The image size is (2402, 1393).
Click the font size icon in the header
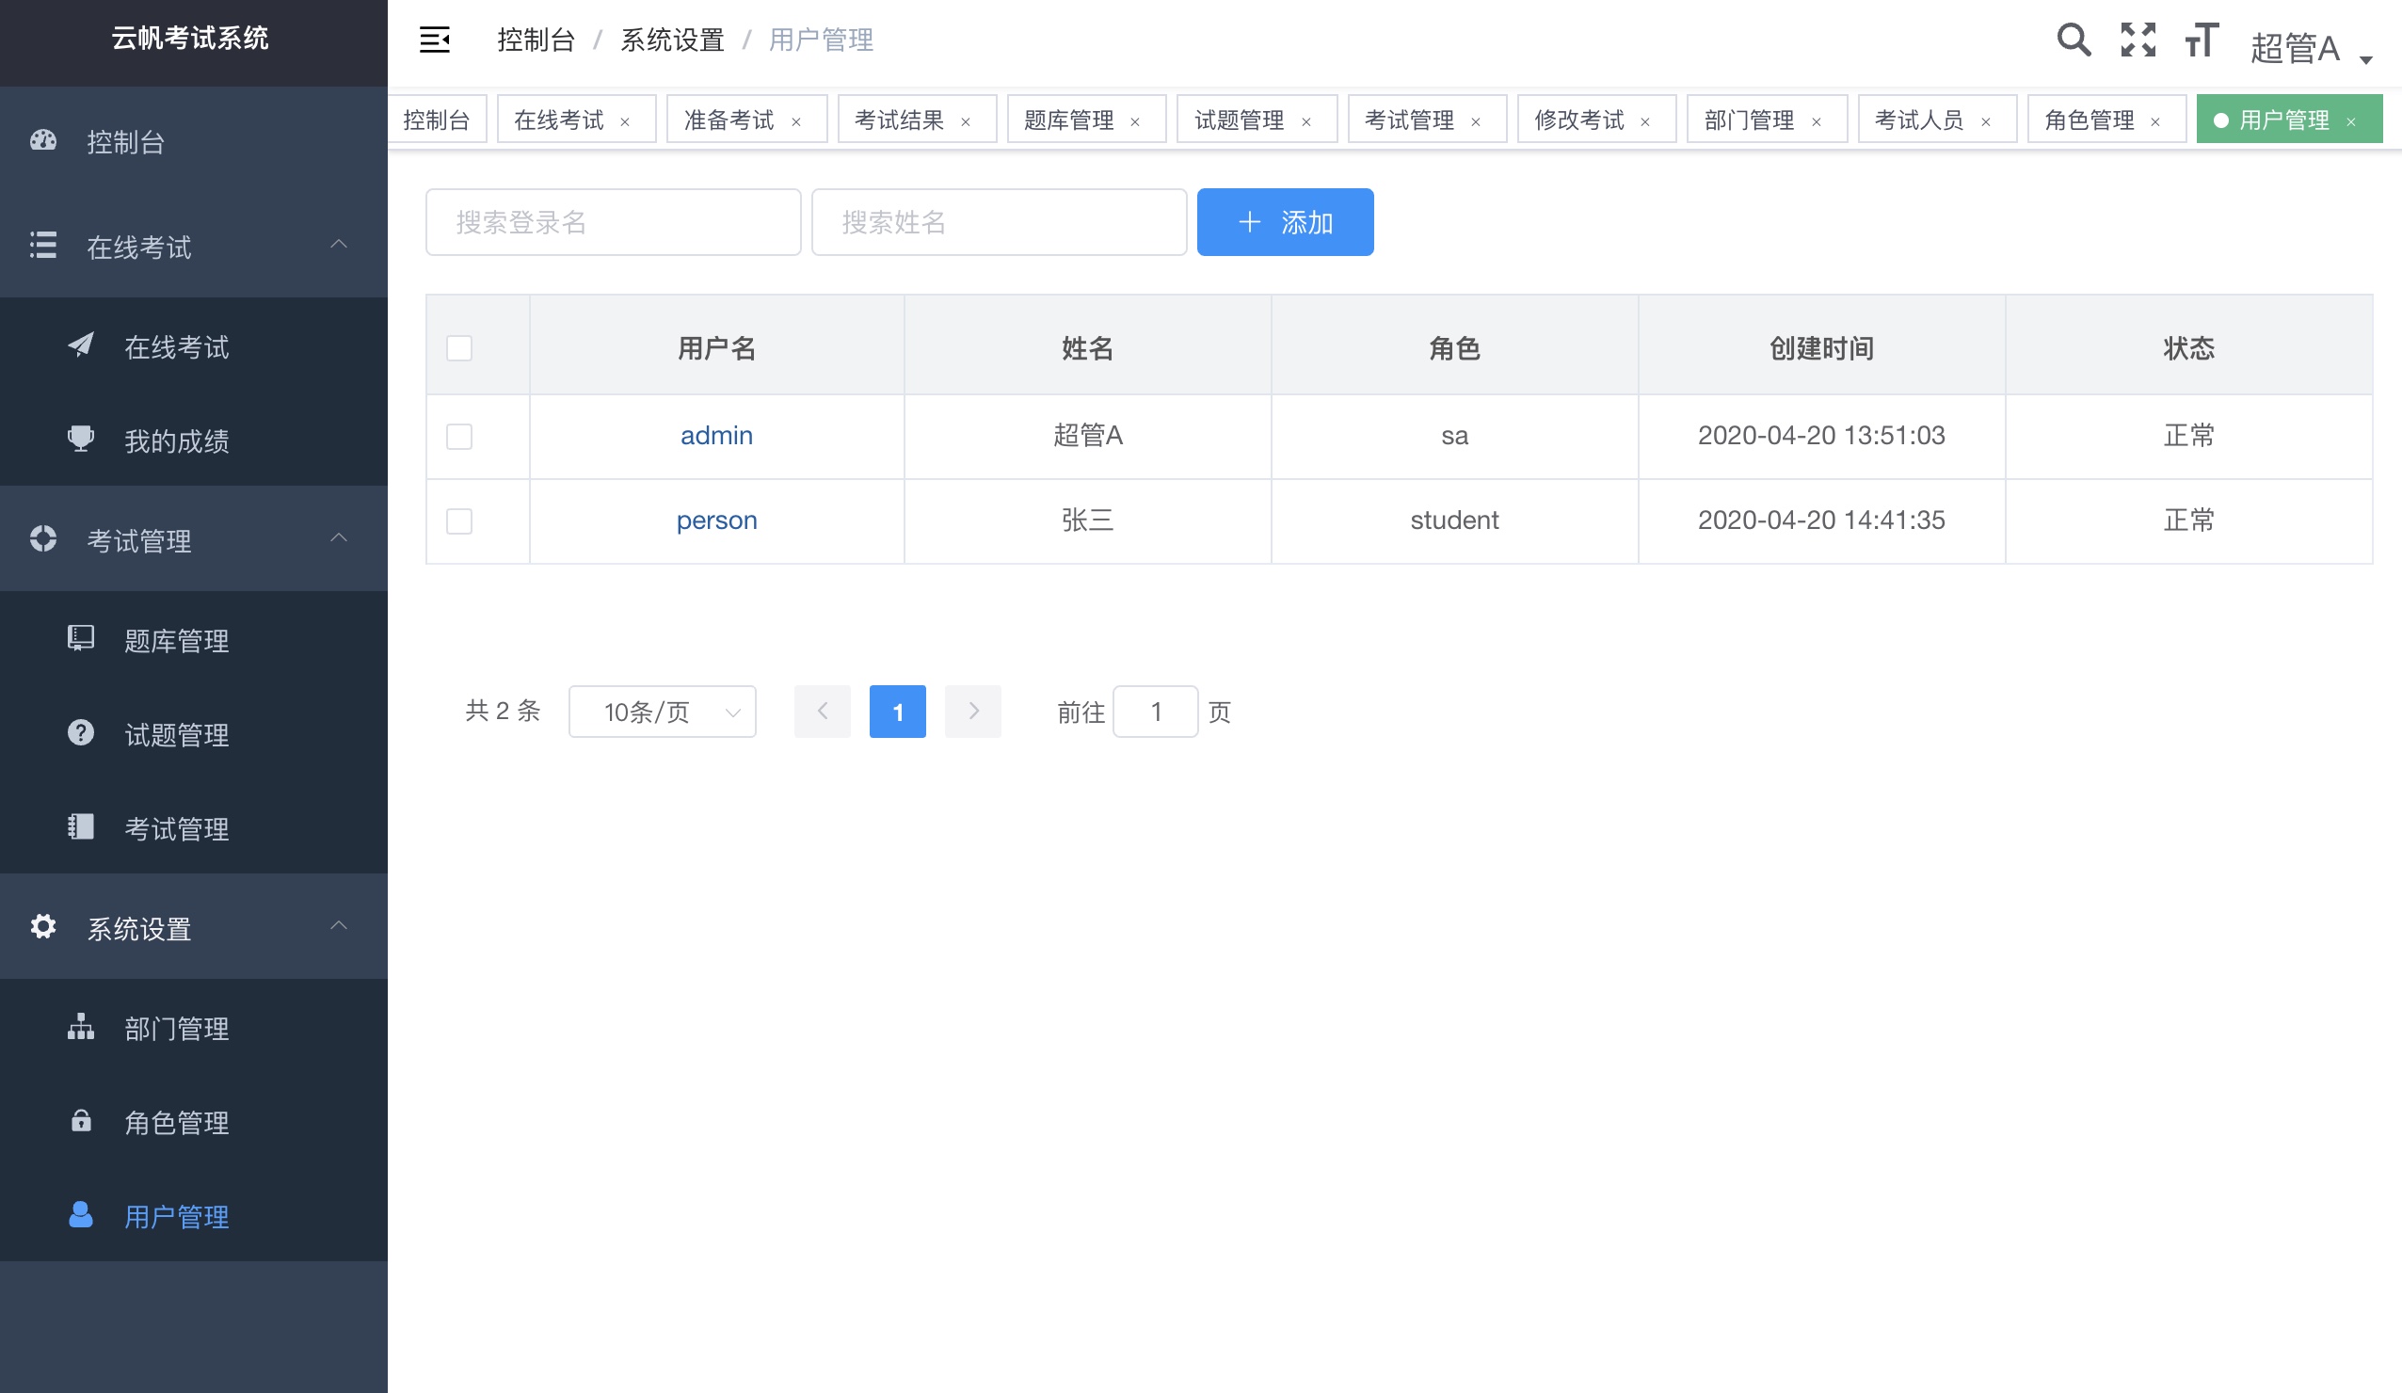pyautogui.click(x=2201, y=40)
